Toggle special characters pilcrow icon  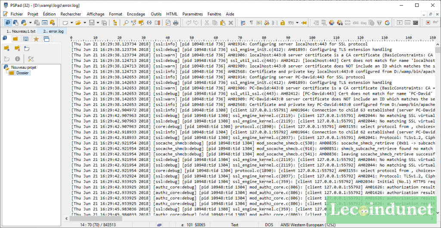[x=252, y=23]
